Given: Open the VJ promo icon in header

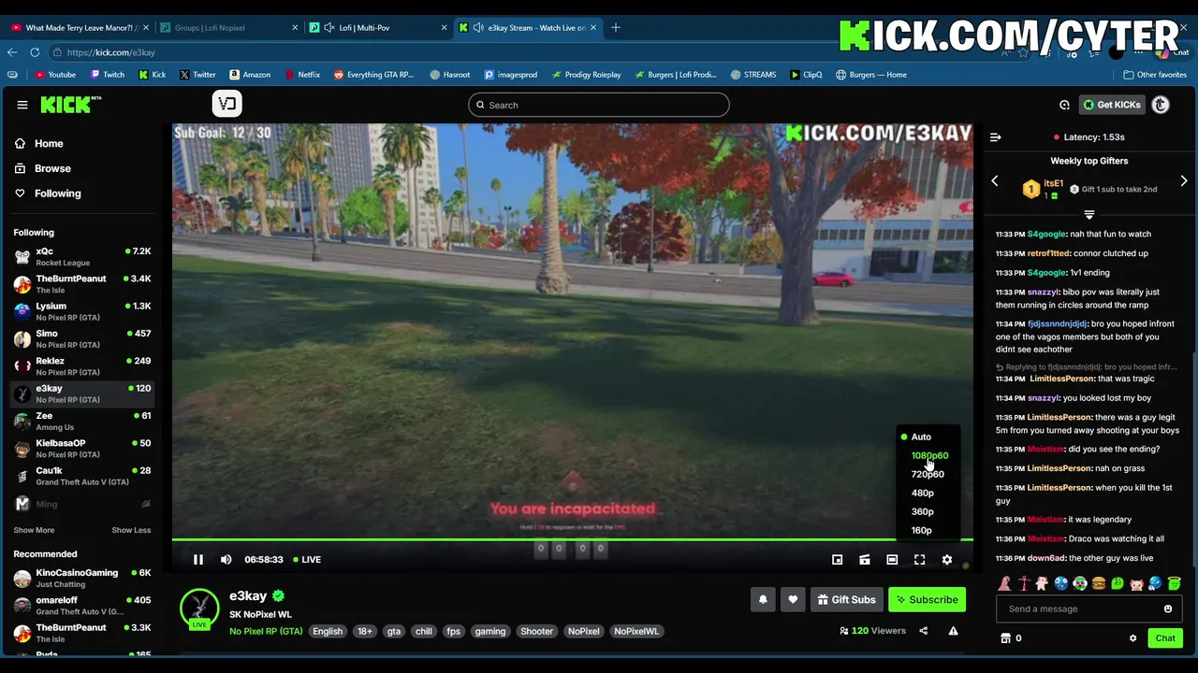Looking at the screenshot, I should coord(226,104).
